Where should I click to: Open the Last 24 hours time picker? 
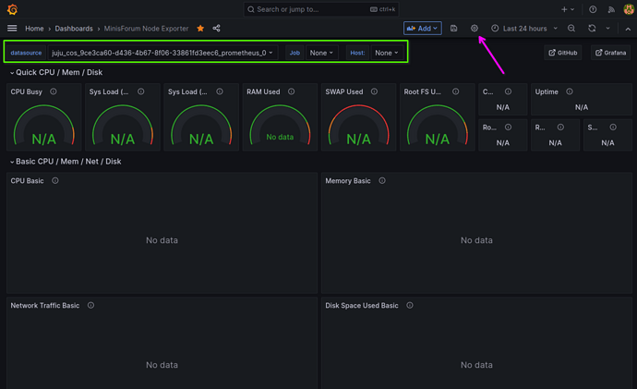click(x=524, y=29)
